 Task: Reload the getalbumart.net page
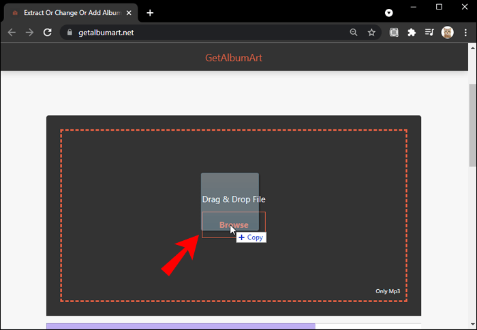(48, 33)
